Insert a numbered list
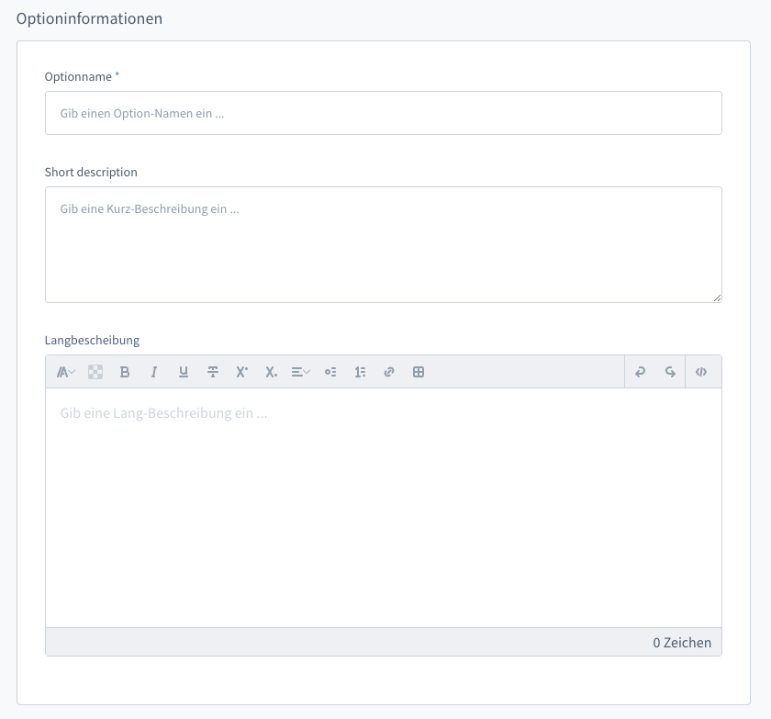The width and height of the screenshot is (771, 719). [360, 372]
